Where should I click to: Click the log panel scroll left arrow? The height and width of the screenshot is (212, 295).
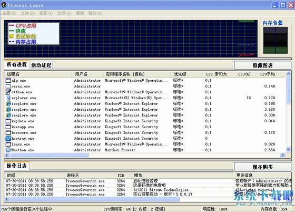7,199
